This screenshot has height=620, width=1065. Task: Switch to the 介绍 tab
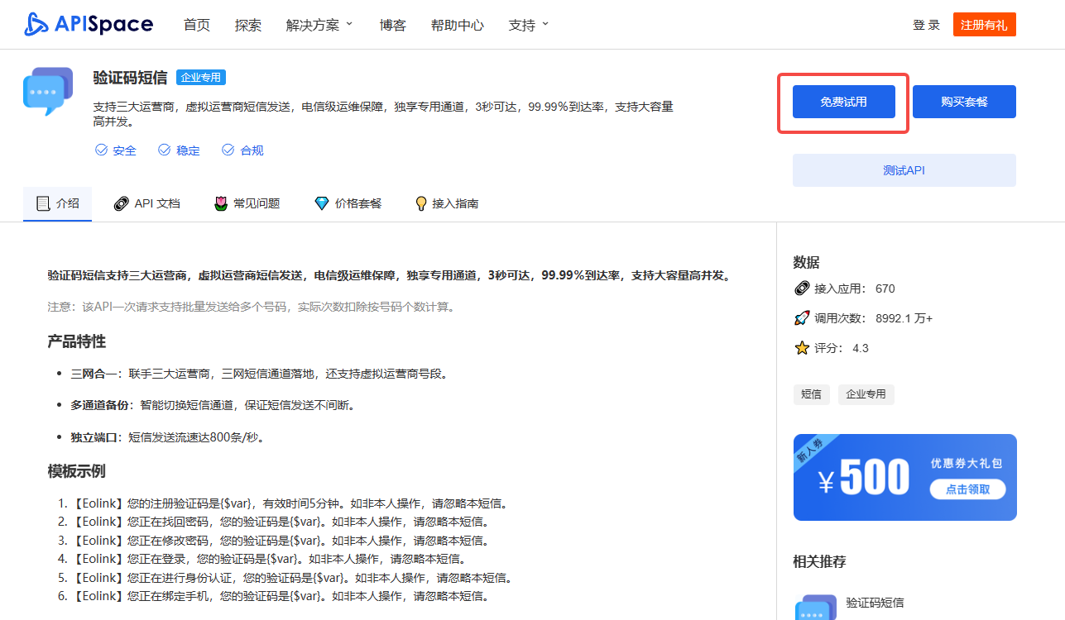[x=58, y=203]
